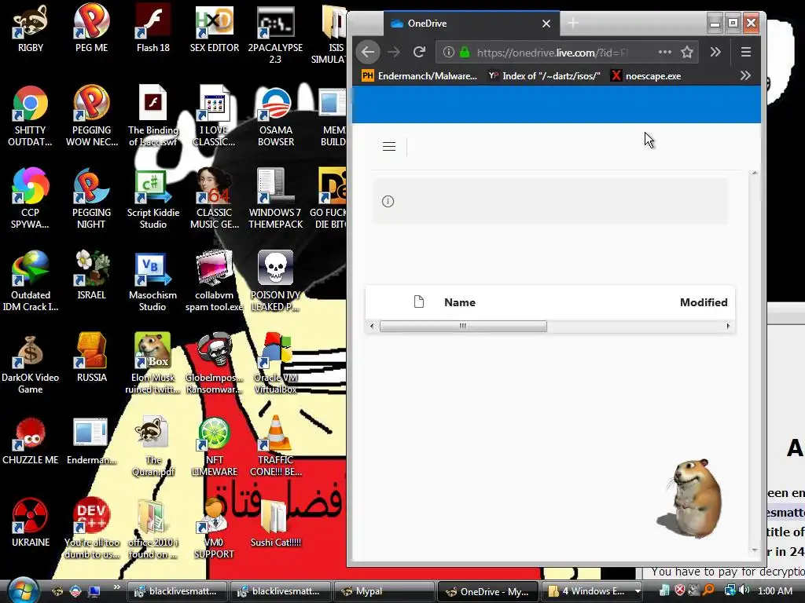Open the TRAFFIC CONE VLC shortcut
Screen dimensions: 805x603
(276, 447)
